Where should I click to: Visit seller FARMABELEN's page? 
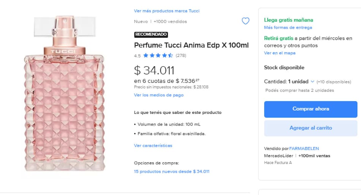[x=304, y=148]
